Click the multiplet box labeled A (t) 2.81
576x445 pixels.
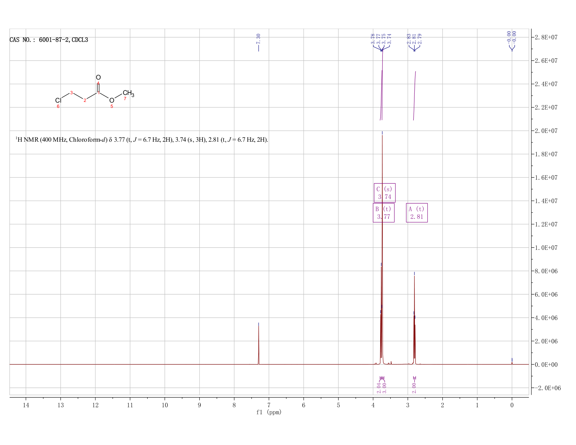tap(417, 213)
